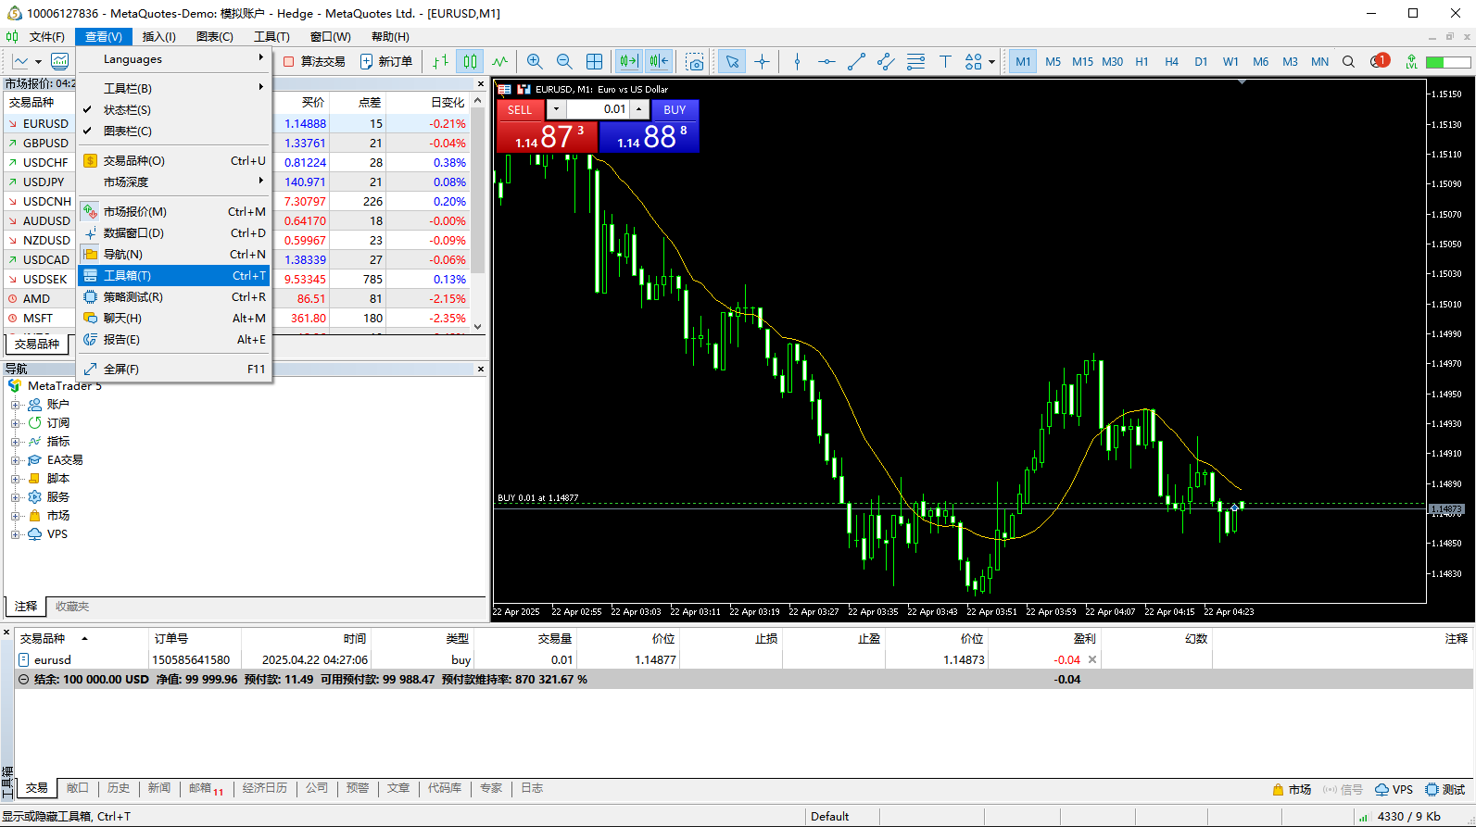Select the text label tool
This screenshot has width=1476, height=827.
[945, 61]
